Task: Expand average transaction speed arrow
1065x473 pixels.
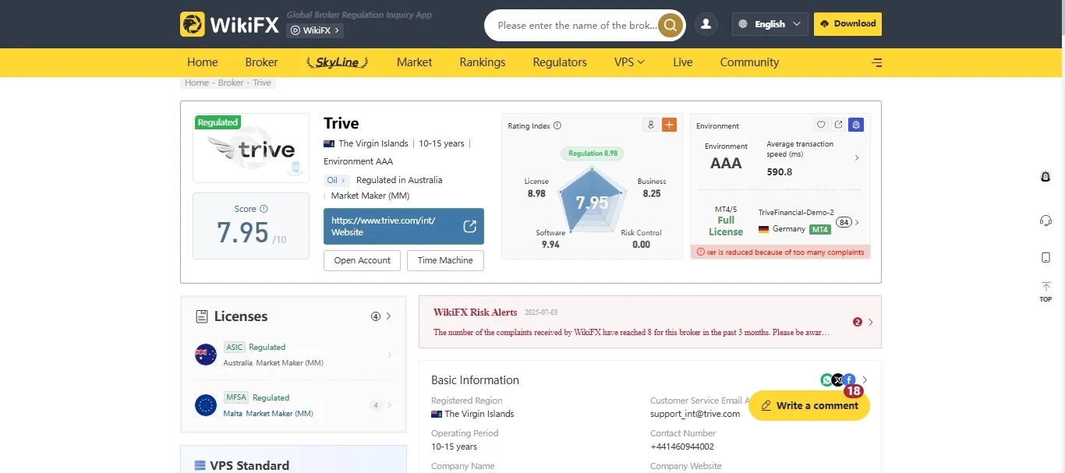Action: 857,157
